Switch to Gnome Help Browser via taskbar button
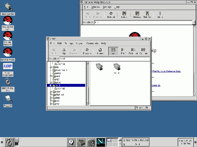The image size is (197, 147). pyautogui.click(x=136, y=140)
